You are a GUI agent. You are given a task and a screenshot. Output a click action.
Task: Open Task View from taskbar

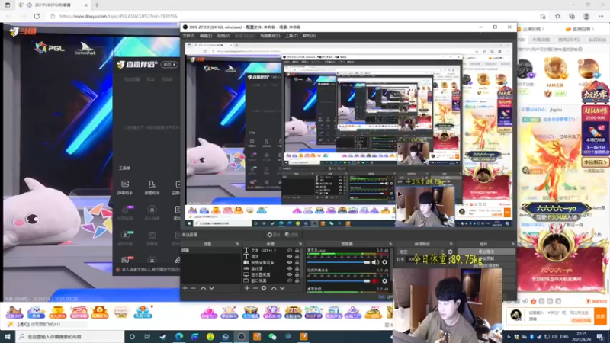(147, 337)
